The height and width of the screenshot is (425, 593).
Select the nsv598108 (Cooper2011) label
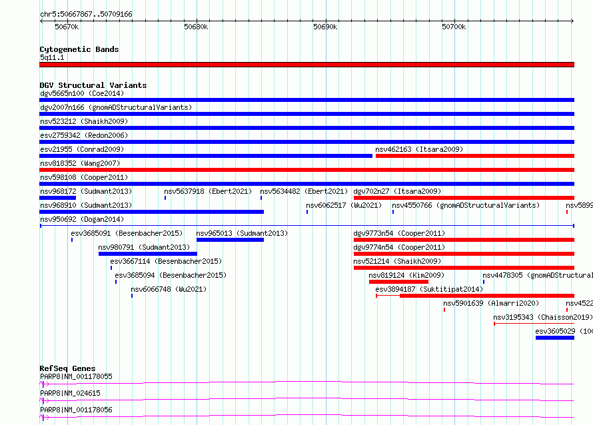(84, 177)
